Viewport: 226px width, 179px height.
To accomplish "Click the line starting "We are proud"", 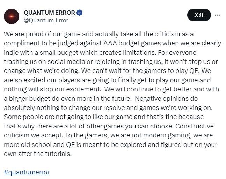I will coord(99,34).
